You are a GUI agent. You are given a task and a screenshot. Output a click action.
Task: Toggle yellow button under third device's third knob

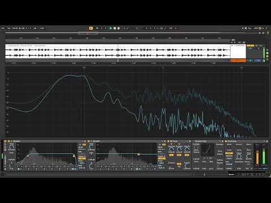click(187, 155)
